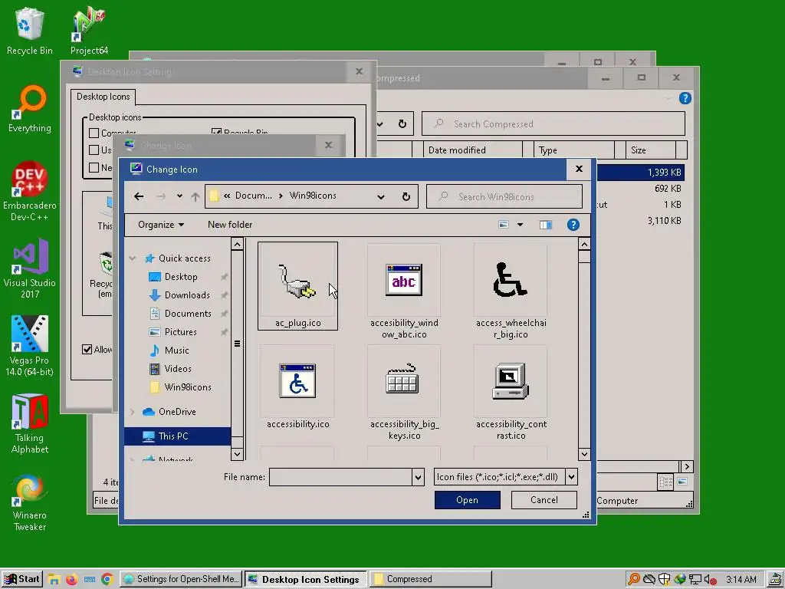Open Winaero Tweaker desktop shortcut

click(x=30, y=502)
